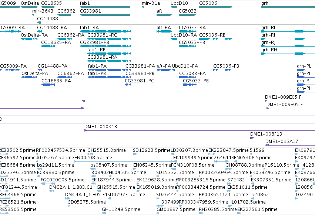Screen dimensions: 315x215
Task: Open the CG14488 gene label
Action: pos(47,18)
